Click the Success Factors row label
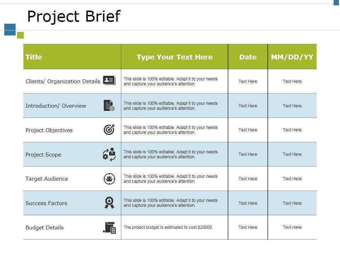The image size is (340, 255). click(46, 203)
